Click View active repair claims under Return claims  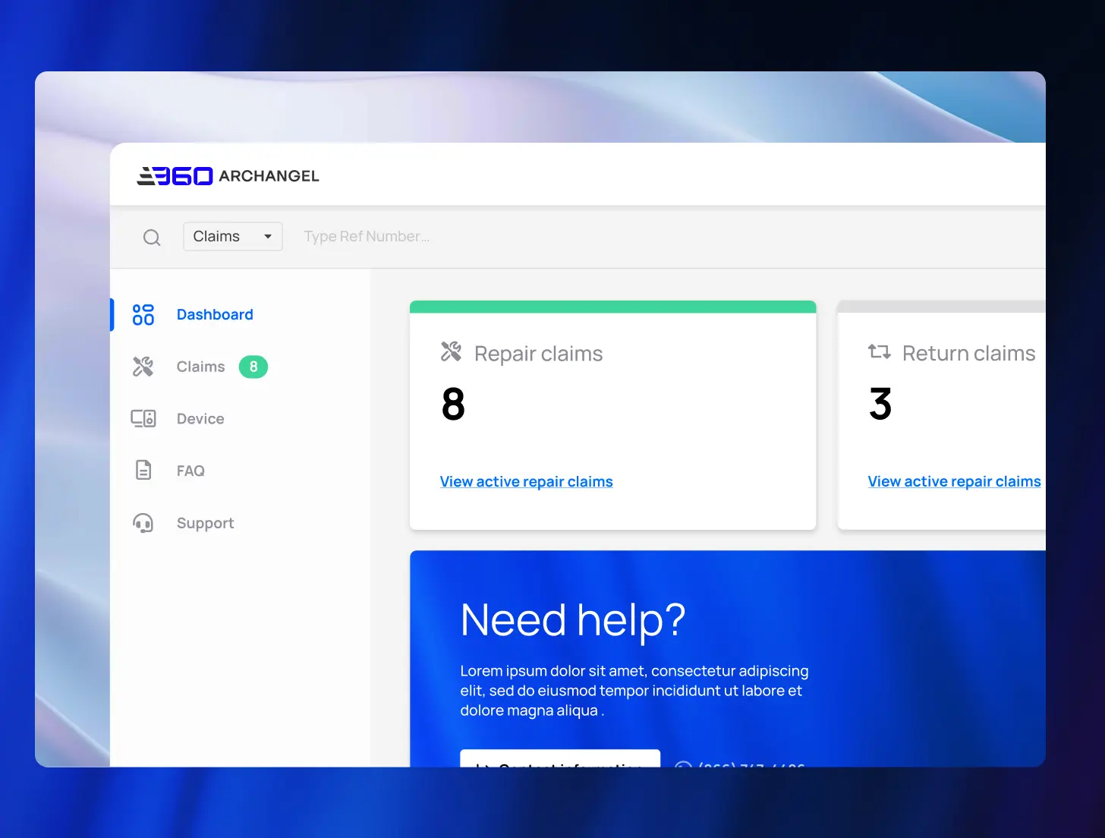coord(954,481)
